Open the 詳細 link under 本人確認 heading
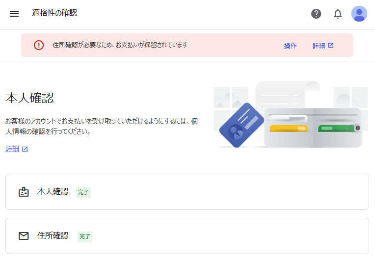 [x=12, y=149]
